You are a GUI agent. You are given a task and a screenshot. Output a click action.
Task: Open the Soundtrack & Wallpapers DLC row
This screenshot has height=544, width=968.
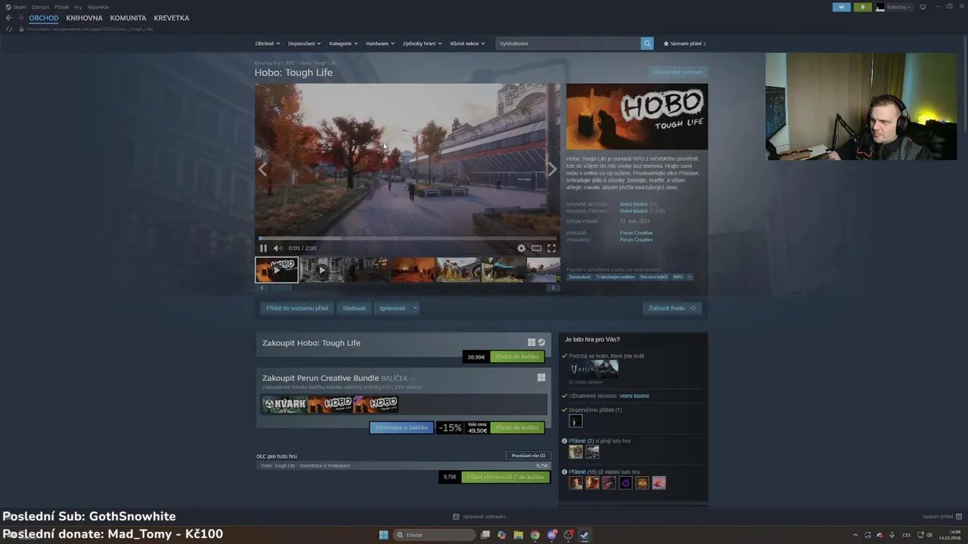[x=404, y=466]
